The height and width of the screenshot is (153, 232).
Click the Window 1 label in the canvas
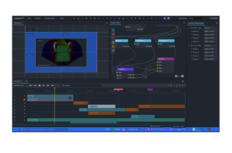[41, 41]
